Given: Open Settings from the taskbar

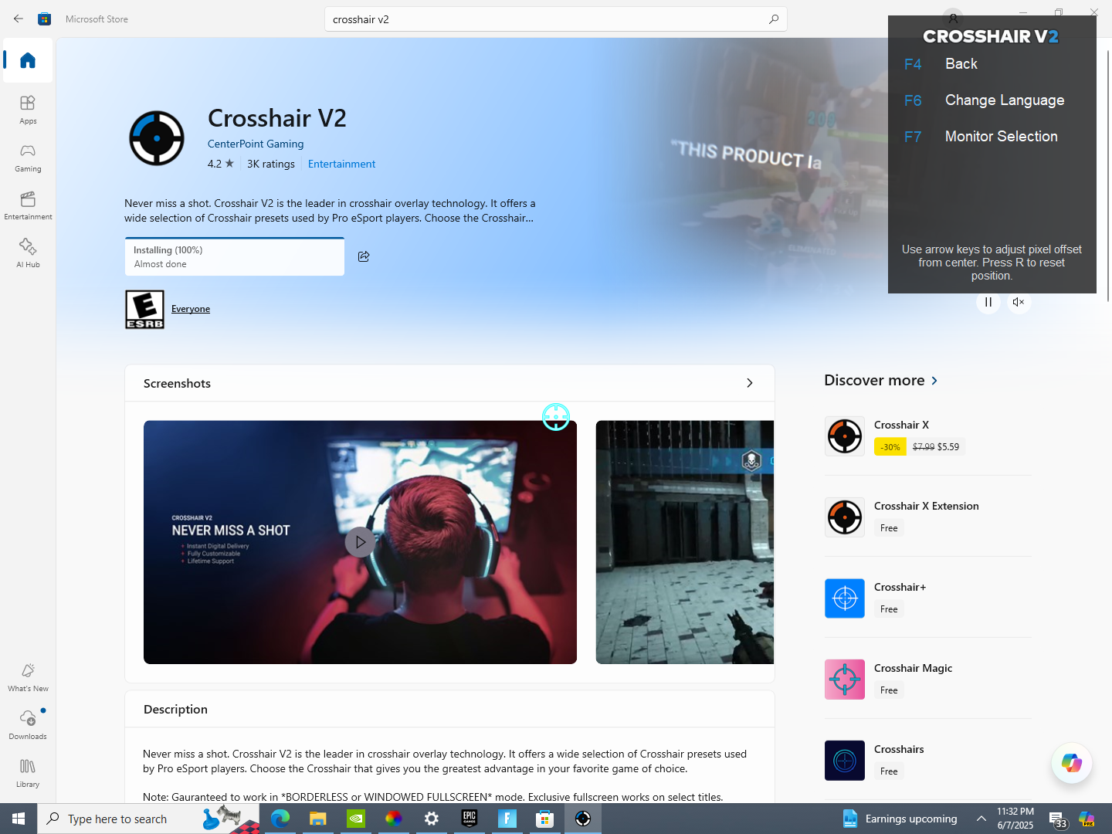Looking at the screenshot, I should [x=432, y=819].
